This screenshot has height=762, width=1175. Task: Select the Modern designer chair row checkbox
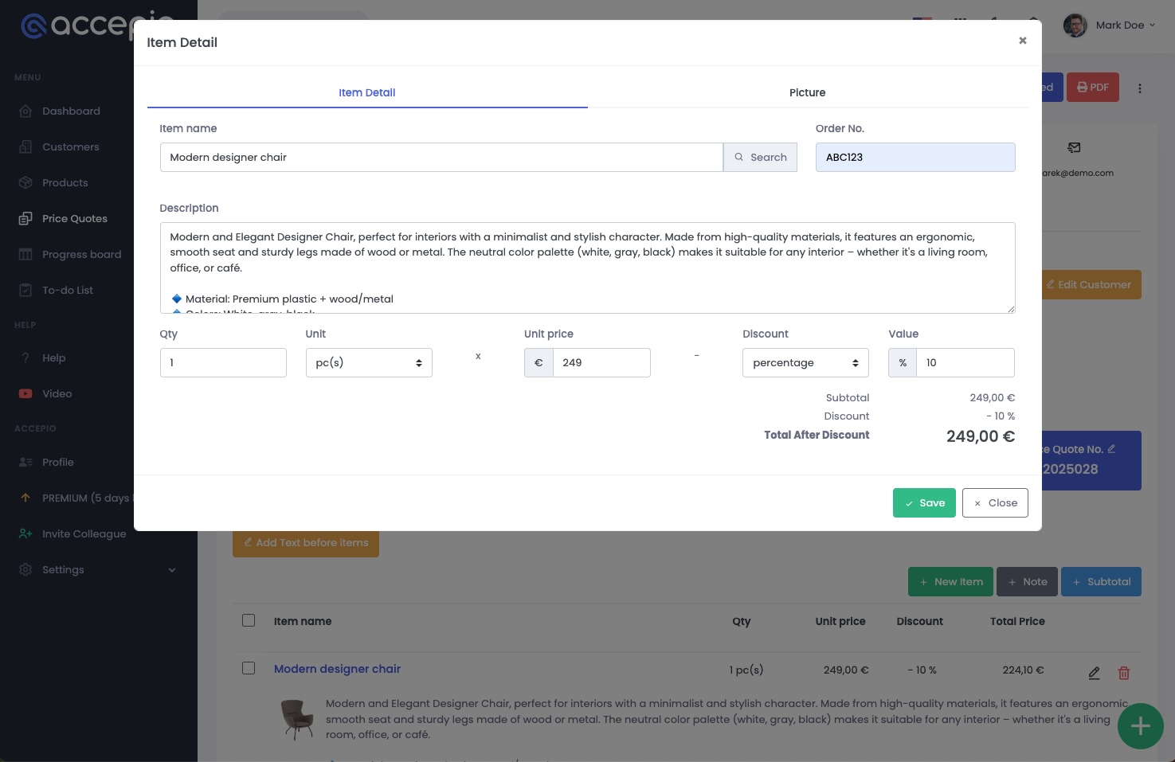tap(248, 668)
